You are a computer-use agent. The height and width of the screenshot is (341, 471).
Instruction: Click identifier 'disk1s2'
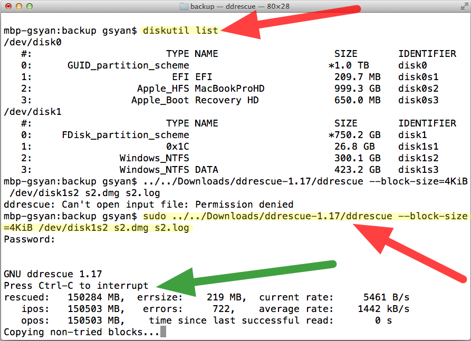point(418,158)
